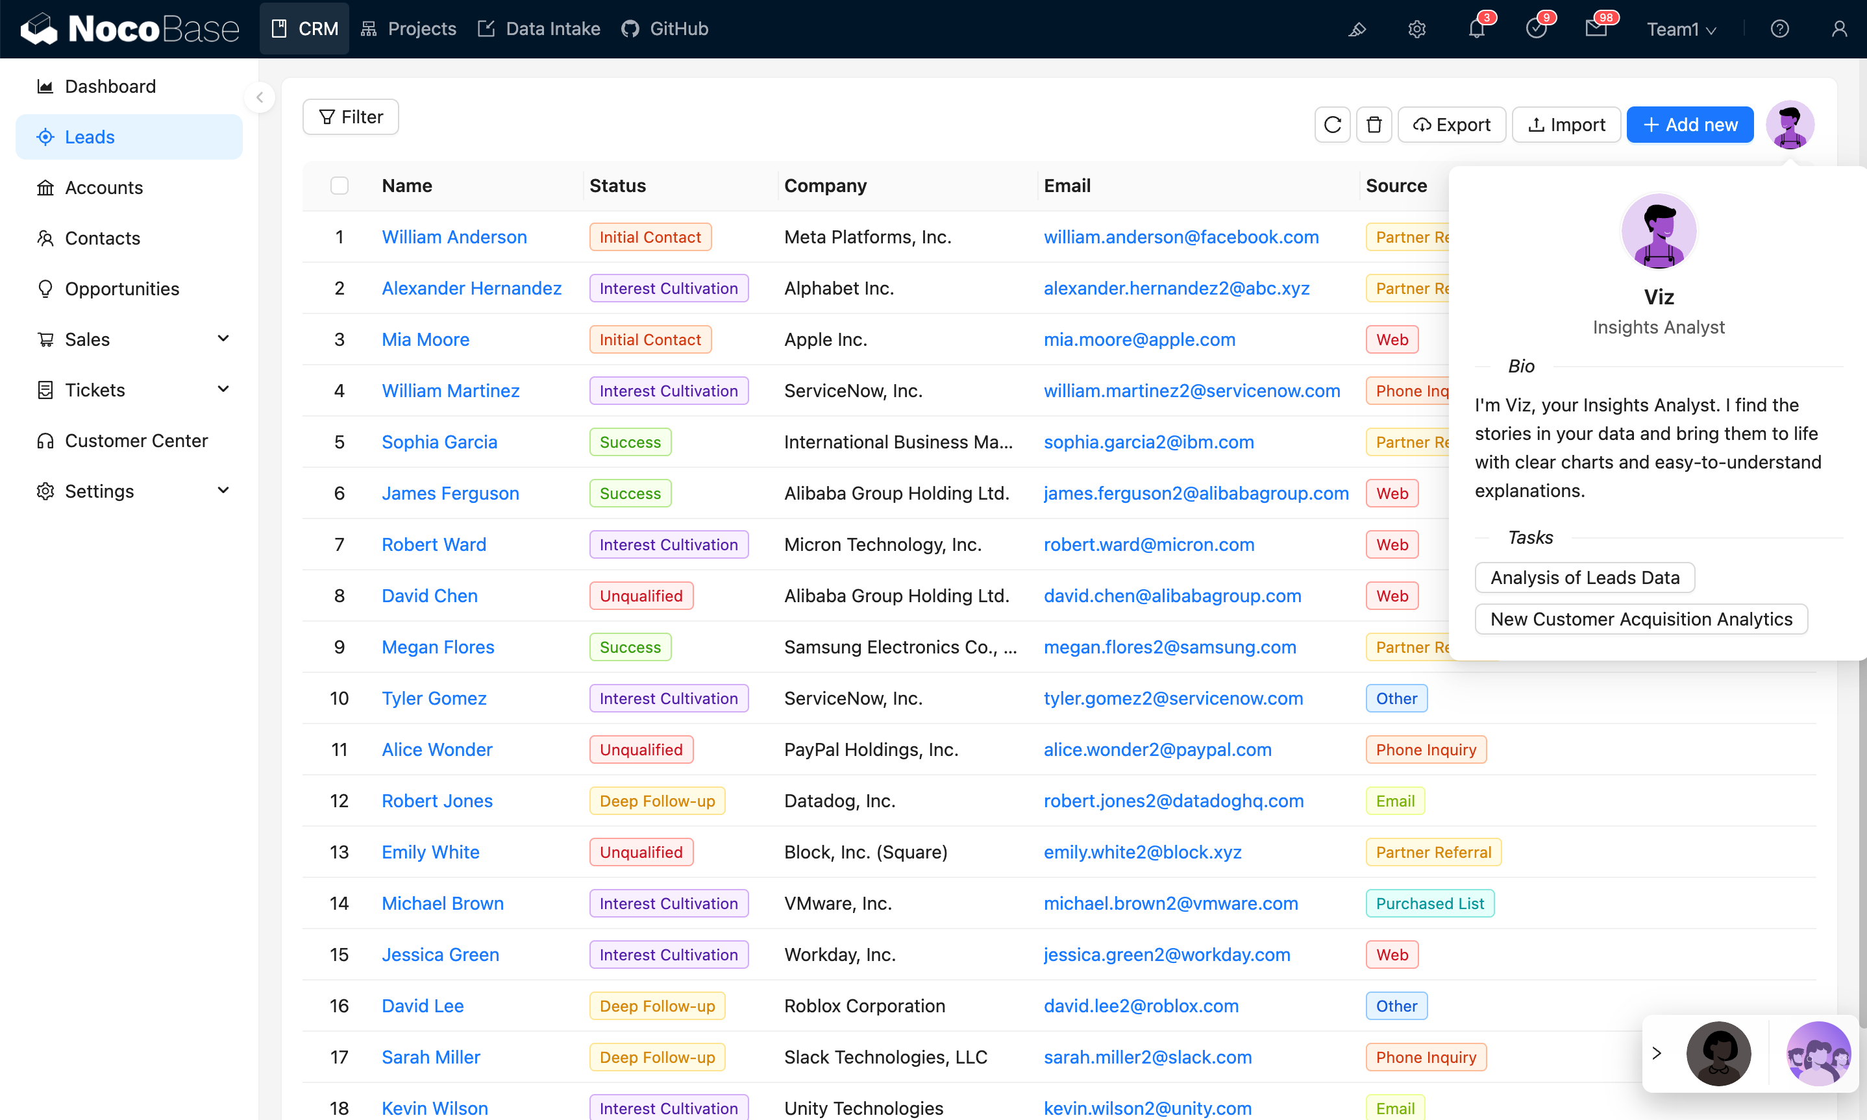This screenshot has height=1120, width=1867.
Task: Expand the AI employees panel chevron
Action: pos(1657,1053)
